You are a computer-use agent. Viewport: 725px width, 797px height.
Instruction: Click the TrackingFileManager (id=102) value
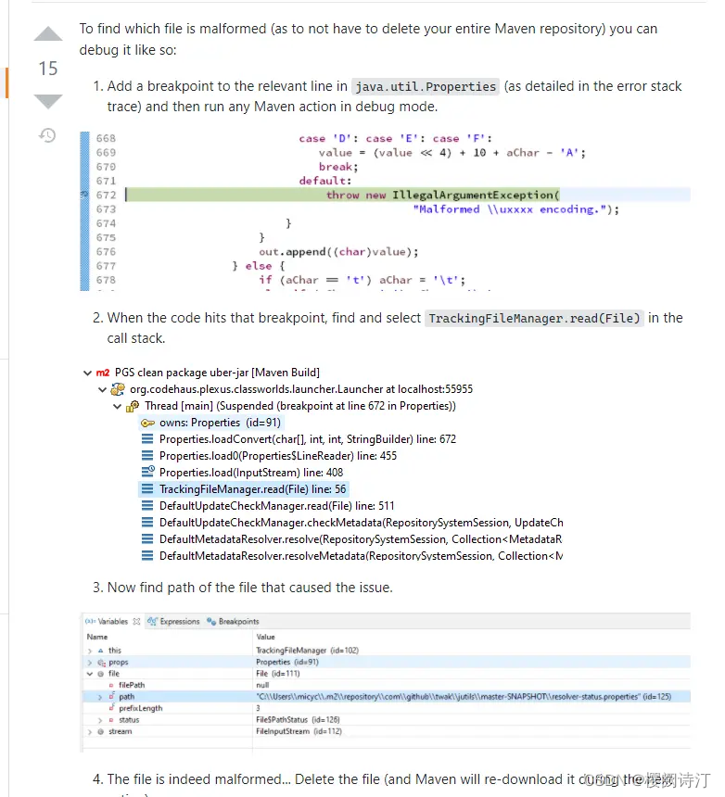pyautogui.click(x=307, y=651)
